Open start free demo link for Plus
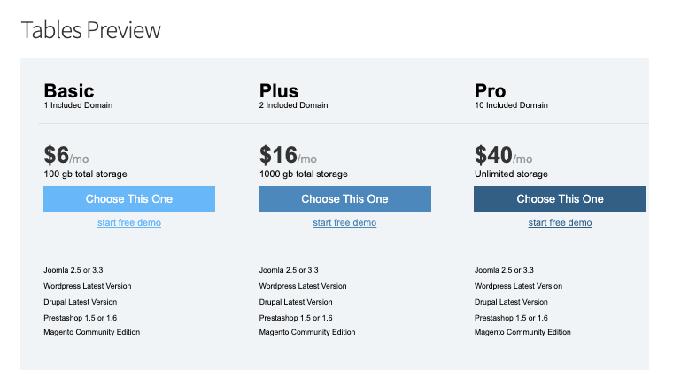673x379 pixels. [x=344, y=223]
